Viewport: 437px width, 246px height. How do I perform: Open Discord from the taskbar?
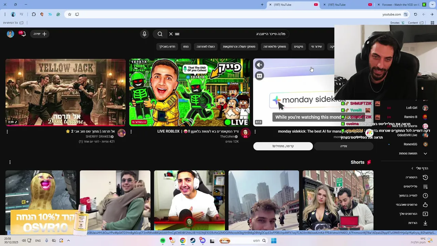click(203, 241)
